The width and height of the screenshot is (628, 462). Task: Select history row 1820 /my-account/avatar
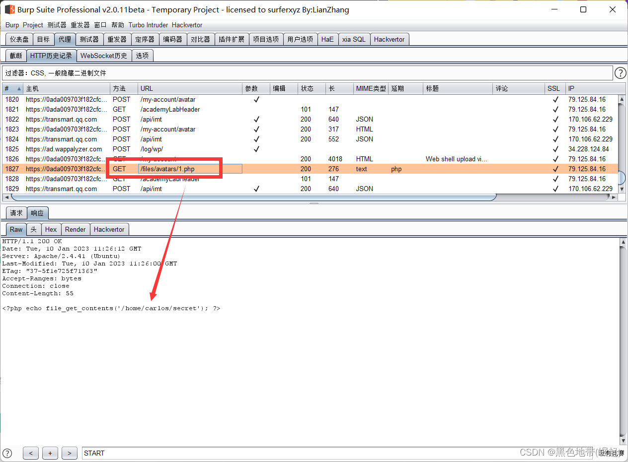(310, 99)
